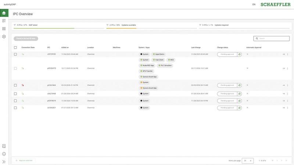Screen dimensions: 294x165
Task: Approve change for IPC s05729183 with thumbs-up
Action: coord(240,54)
